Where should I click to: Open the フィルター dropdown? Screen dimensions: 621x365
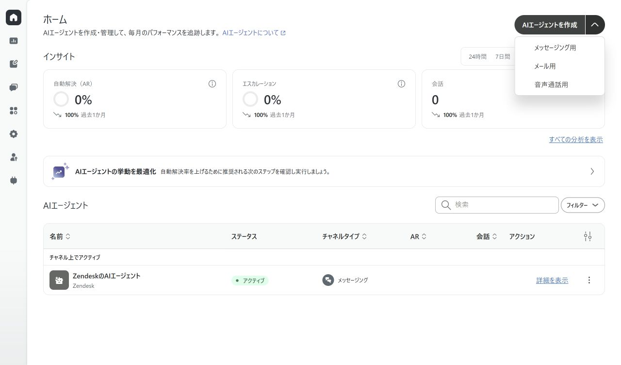click(x=583, y=205)
